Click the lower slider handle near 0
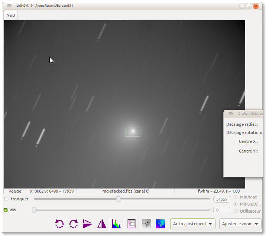Screen dimensions: 266x236 [34, 210]
